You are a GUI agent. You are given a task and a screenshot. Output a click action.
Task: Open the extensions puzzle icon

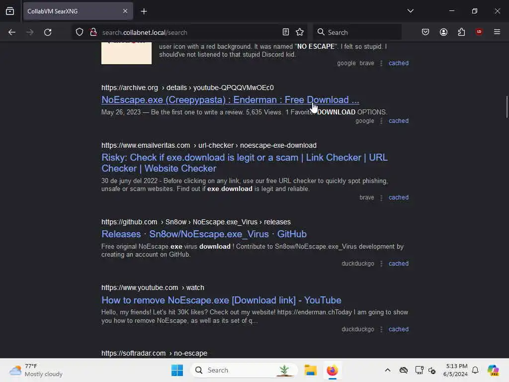(x=461, y=32)
